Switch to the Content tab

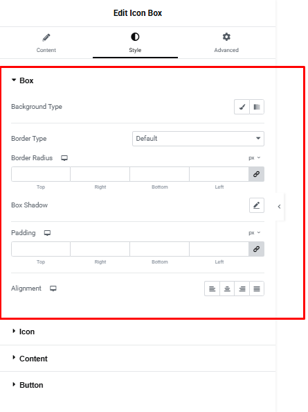tap(46, 43)
